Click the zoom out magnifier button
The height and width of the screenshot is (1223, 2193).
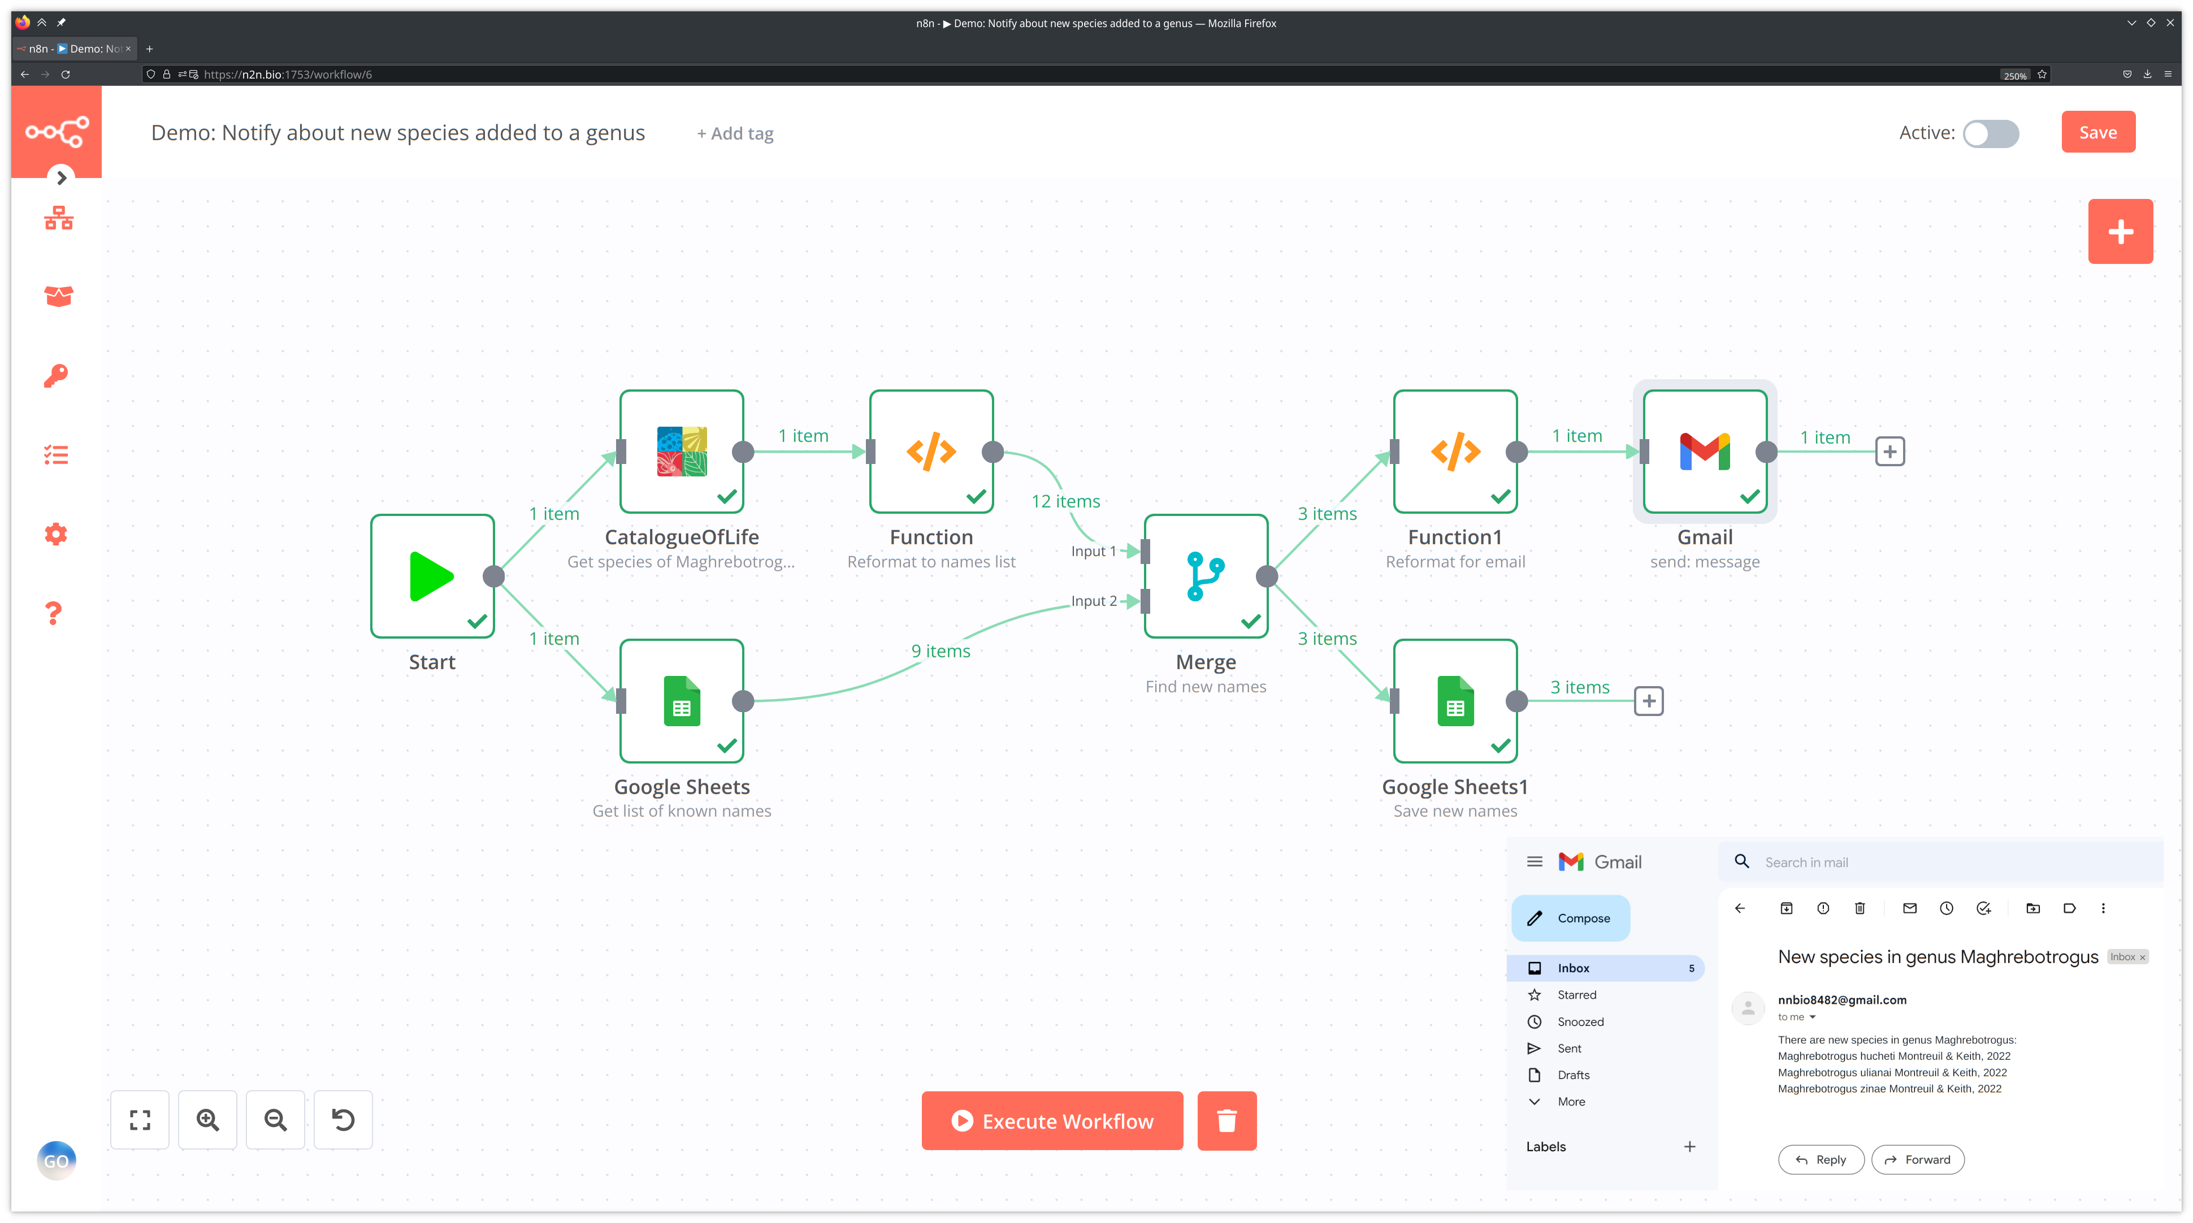pyautogui.click(x=275, y=1119)
